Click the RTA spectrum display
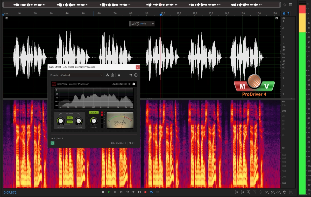 (94, 98)
